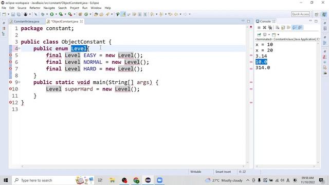Click Remove Launch X icon in Console
The image size is (329, 185).
pos(265,27)
